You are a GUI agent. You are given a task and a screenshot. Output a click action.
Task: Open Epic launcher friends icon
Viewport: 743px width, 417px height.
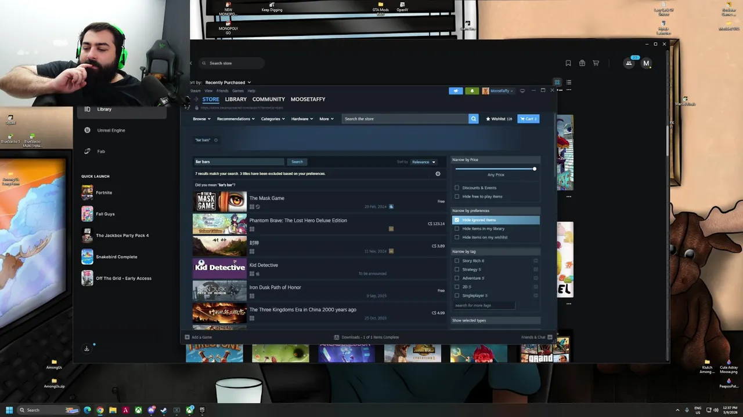pos(629,63)
